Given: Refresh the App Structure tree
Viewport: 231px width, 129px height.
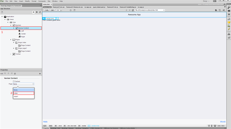Looking at the screenshot, I should click(40, 12).
